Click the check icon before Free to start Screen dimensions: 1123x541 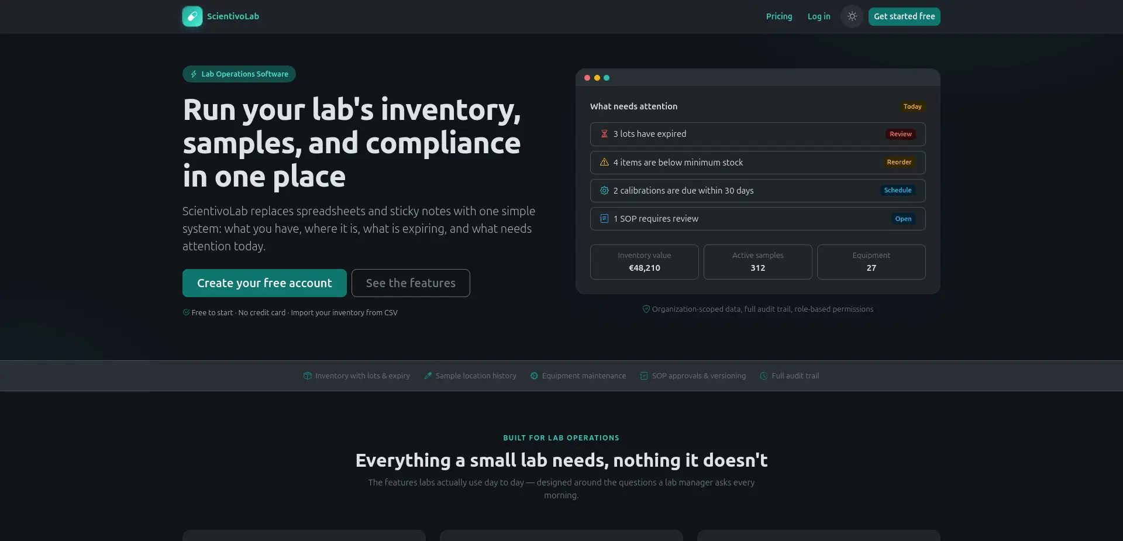186,312
